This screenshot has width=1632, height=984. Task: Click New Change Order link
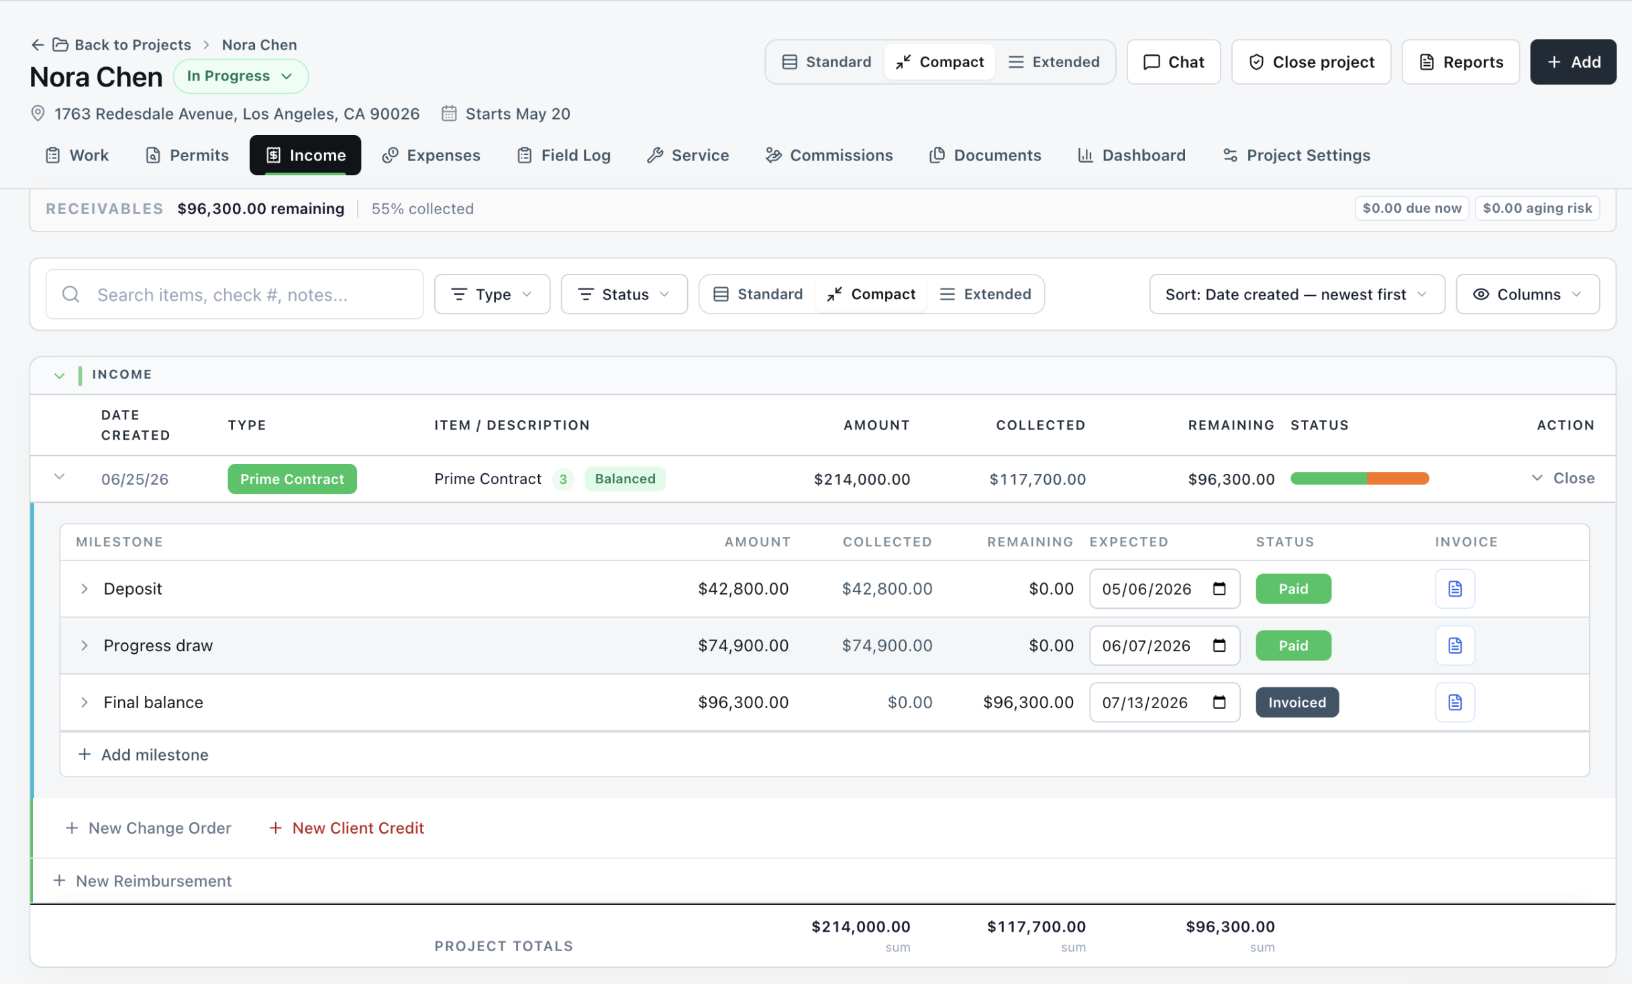(x=148, y=828)
